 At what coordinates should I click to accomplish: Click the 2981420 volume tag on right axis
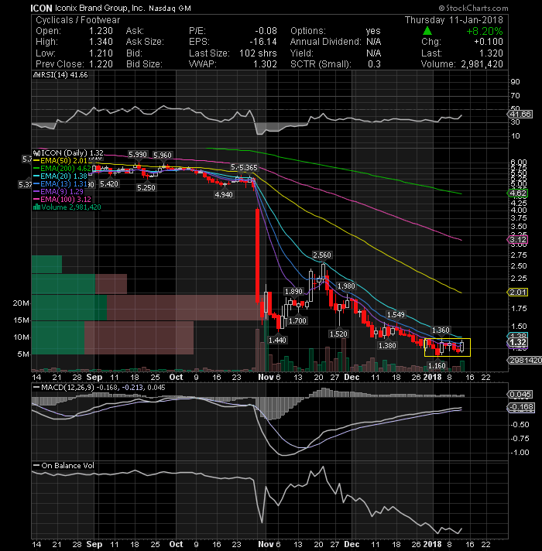click(x=525, y=360)
